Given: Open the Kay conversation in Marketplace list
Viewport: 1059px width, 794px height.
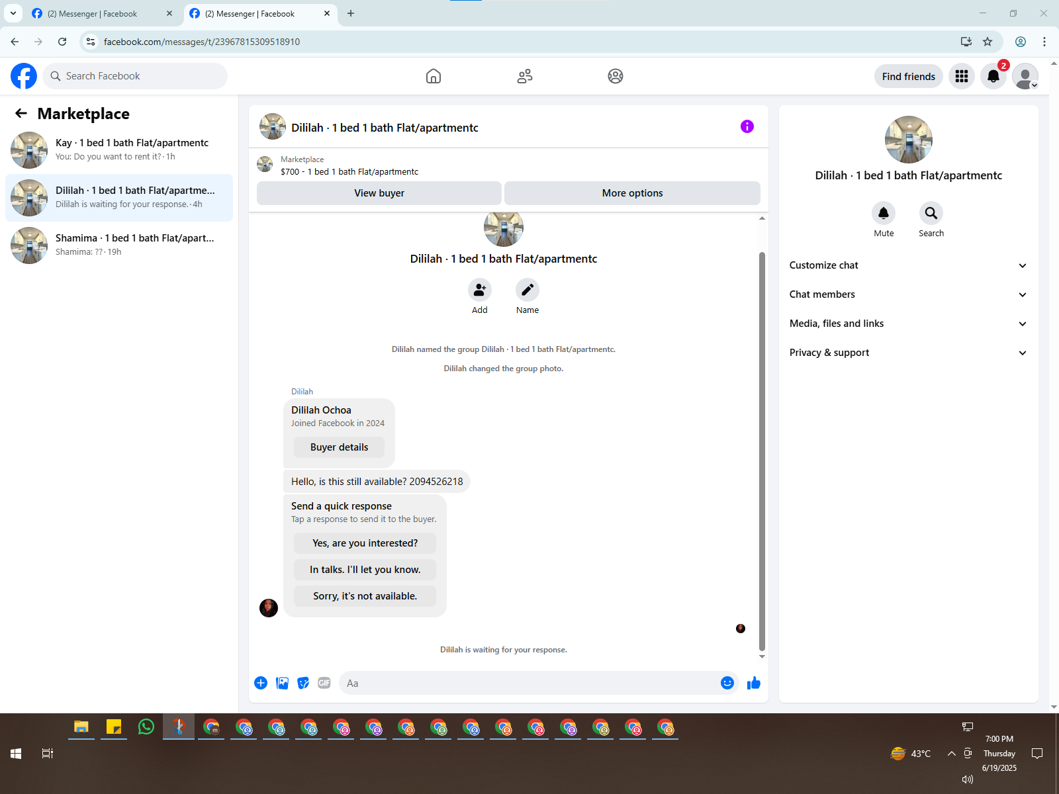Looking at the screenshot, I should coord(119,150).
